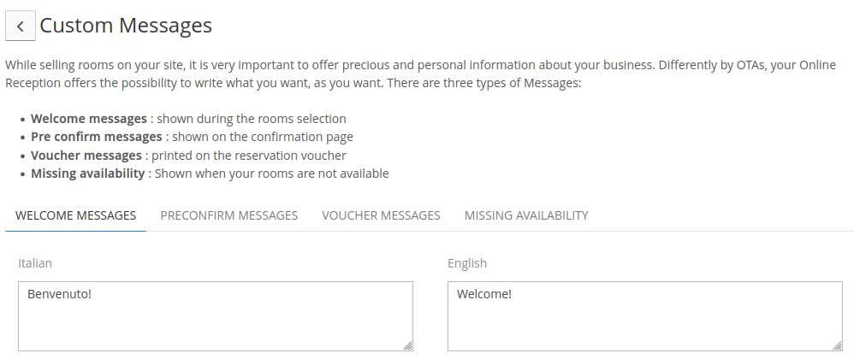This screenshot has width=854, height=359.
Task: Click the English field label
Action: 466,263
